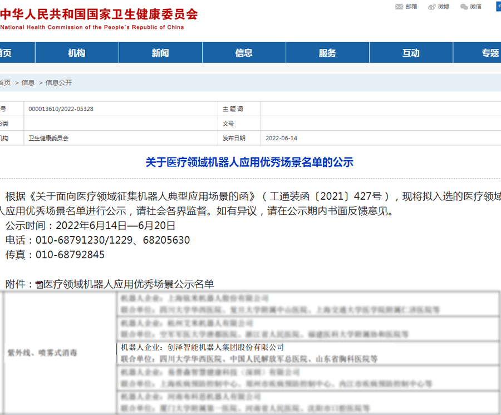Click the attachment file icon beside 附件
501x415 pixels.
[39, 285]
